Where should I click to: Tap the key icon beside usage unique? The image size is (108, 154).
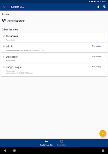point(4,67)
